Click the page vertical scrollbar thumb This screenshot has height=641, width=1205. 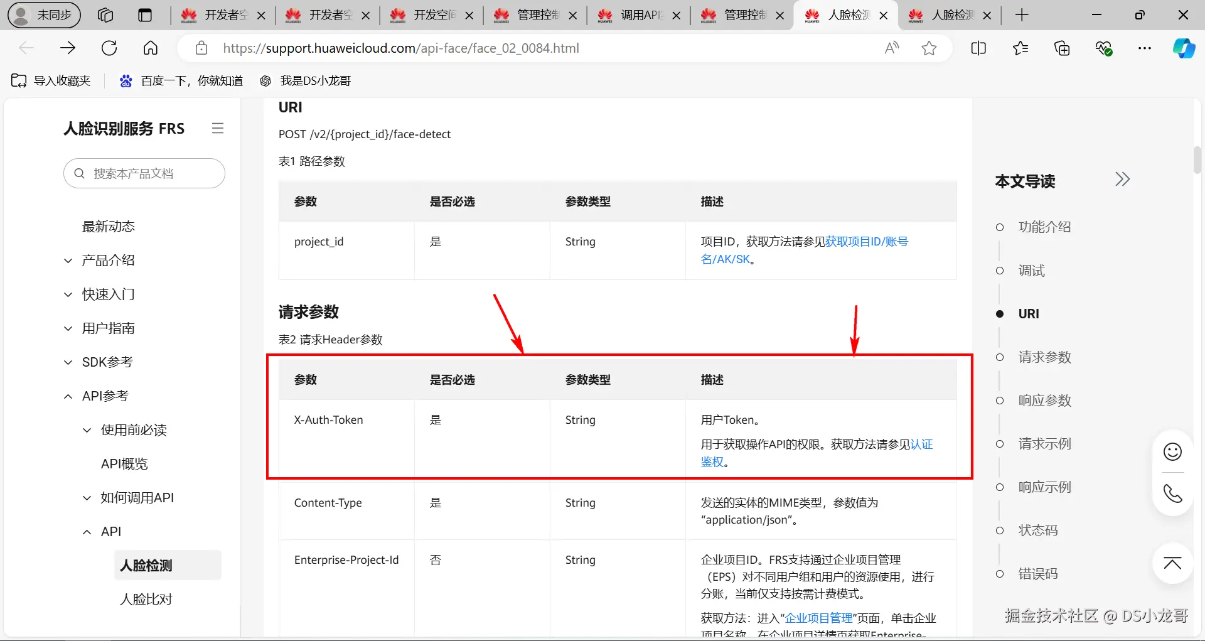pos(1197,159)
